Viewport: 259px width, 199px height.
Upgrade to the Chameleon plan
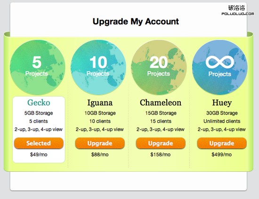[x=161, y=143]
